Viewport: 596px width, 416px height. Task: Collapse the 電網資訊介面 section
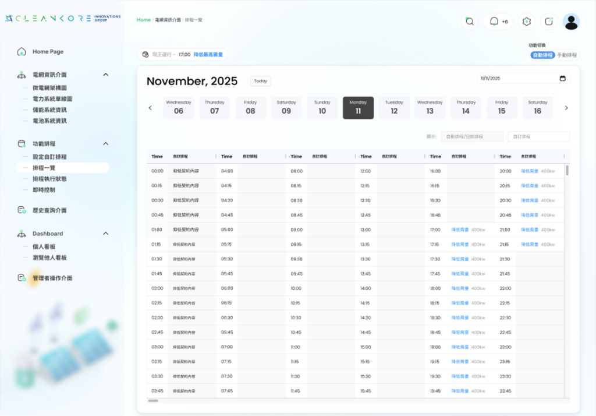(x=105, y=75)
